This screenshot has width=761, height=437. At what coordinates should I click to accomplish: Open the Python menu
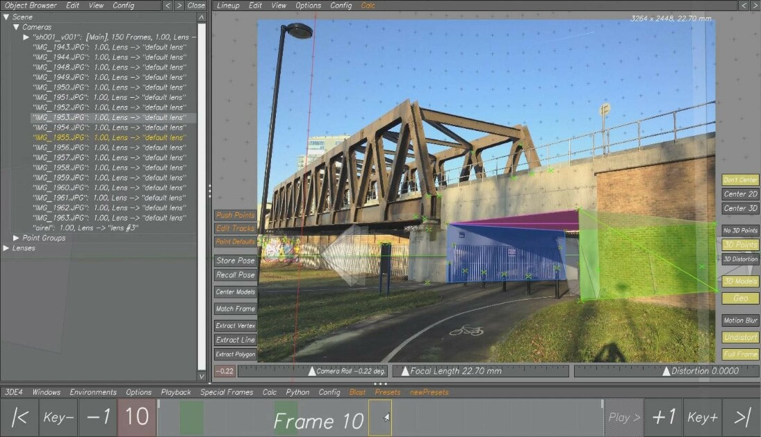coord(297,392)
